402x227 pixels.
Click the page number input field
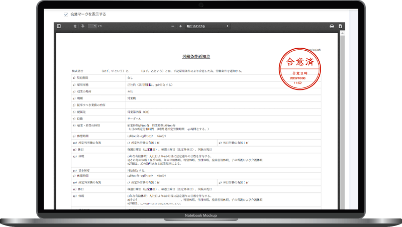92,26
